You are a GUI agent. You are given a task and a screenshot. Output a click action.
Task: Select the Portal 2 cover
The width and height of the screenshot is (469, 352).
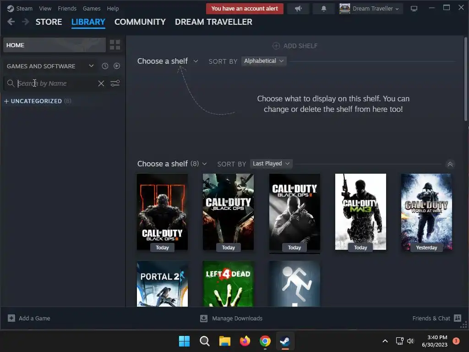pos(163,284)
